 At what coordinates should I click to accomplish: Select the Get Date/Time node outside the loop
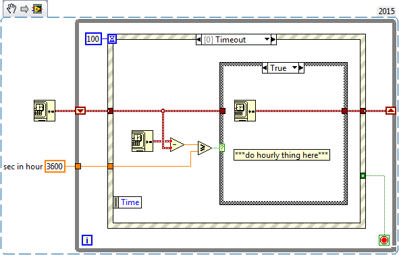coord(45,111)
